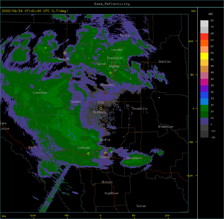Click the Cochrane label

[x=84, y=148]
